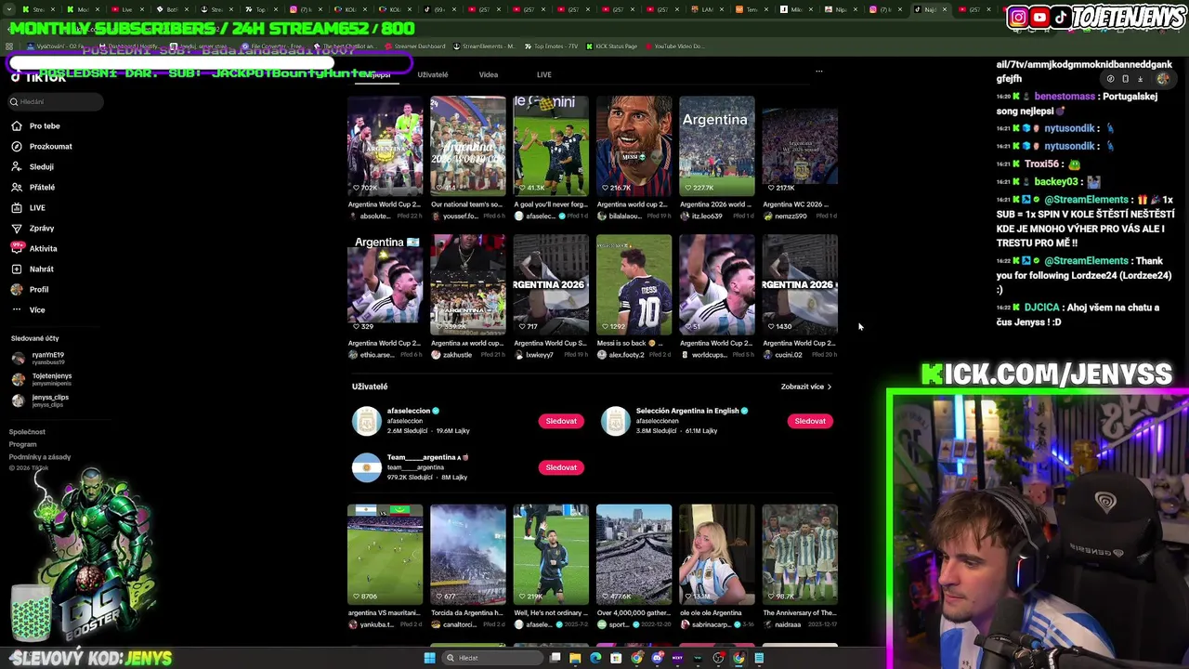This screenshot has height=669, width=1189.
Task: Click Windows taskbar Hledat search box
Action: coord(490,658)
